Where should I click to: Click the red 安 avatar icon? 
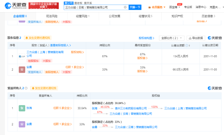[22, 70]
